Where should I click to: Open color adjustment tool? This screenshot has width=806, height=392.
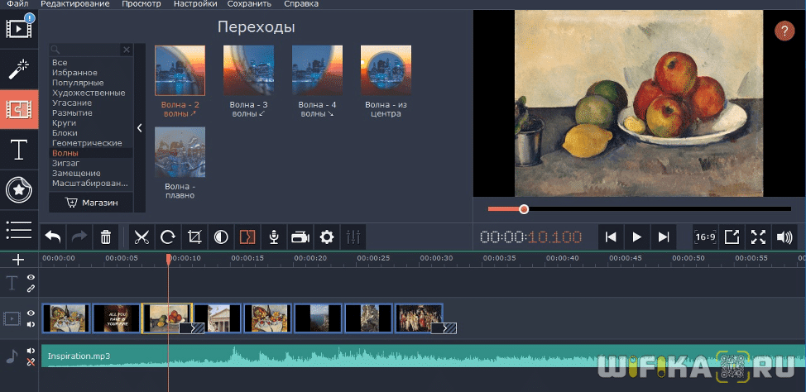(221, 237)
